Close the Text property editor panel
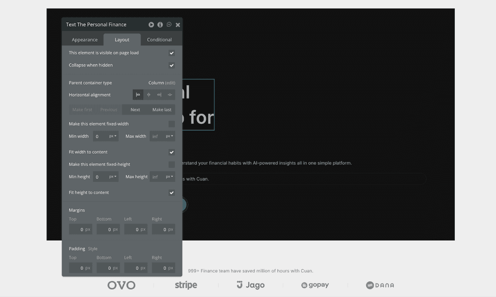496x297 pixels. click(178, 25)
